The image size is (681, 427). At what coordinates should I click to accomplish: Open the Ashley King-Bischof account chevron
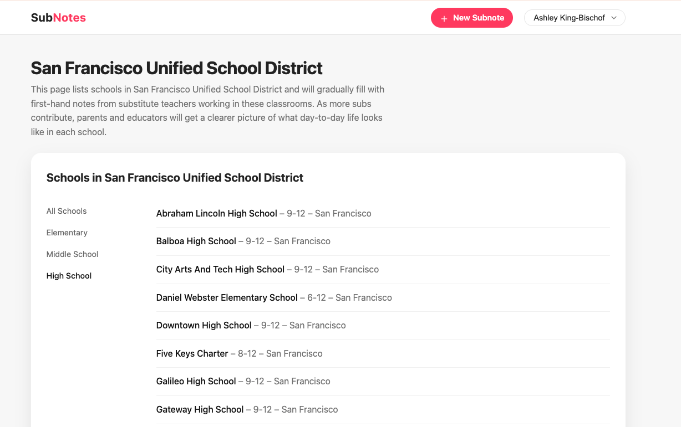pos(614,18)
